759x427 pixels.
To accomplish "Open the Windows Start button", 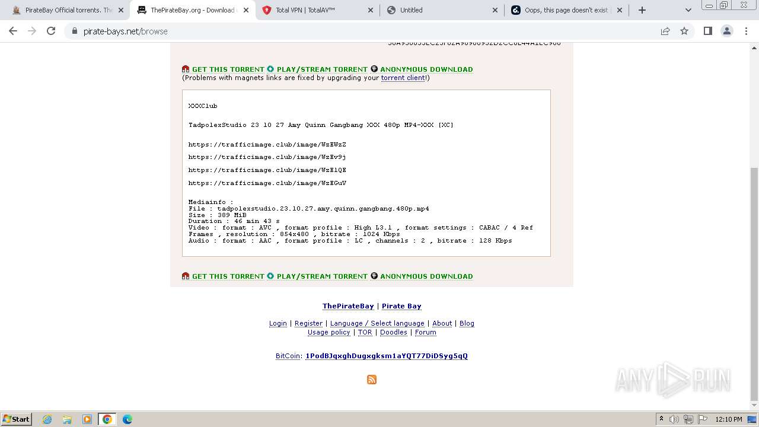I will coord(17,419).
